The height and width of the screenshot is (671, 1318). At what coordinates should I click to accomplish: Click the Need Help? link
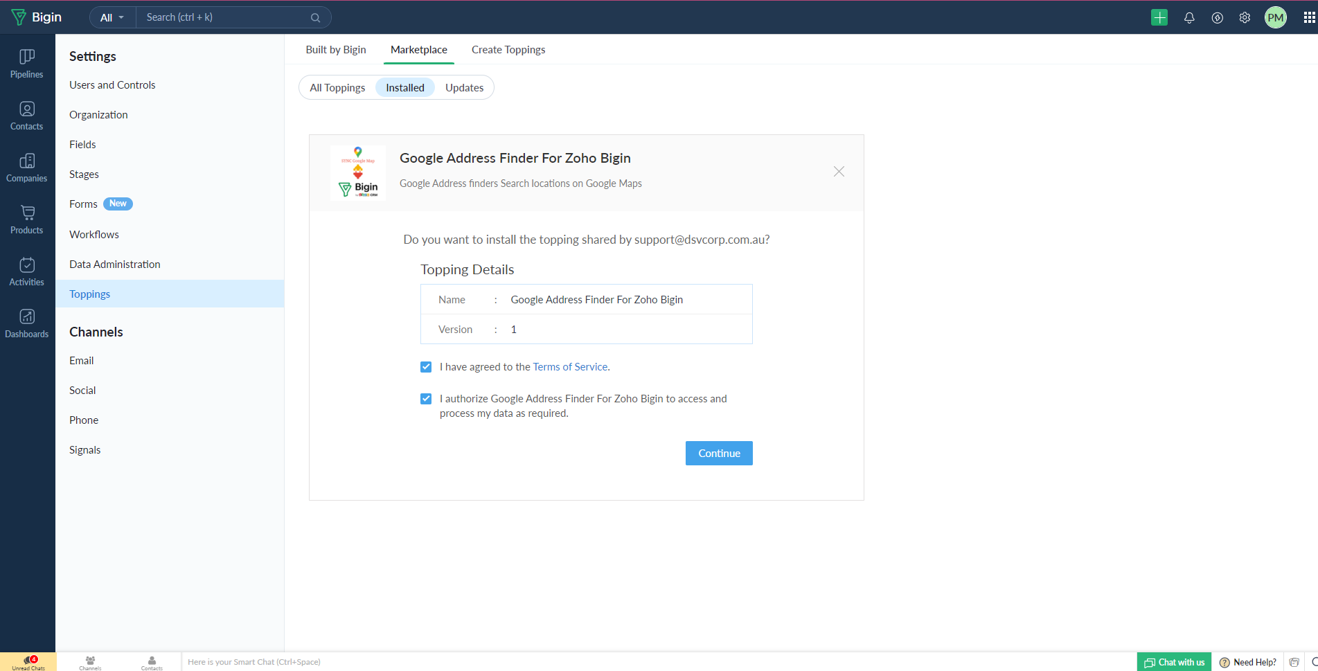click(1247, 662)
